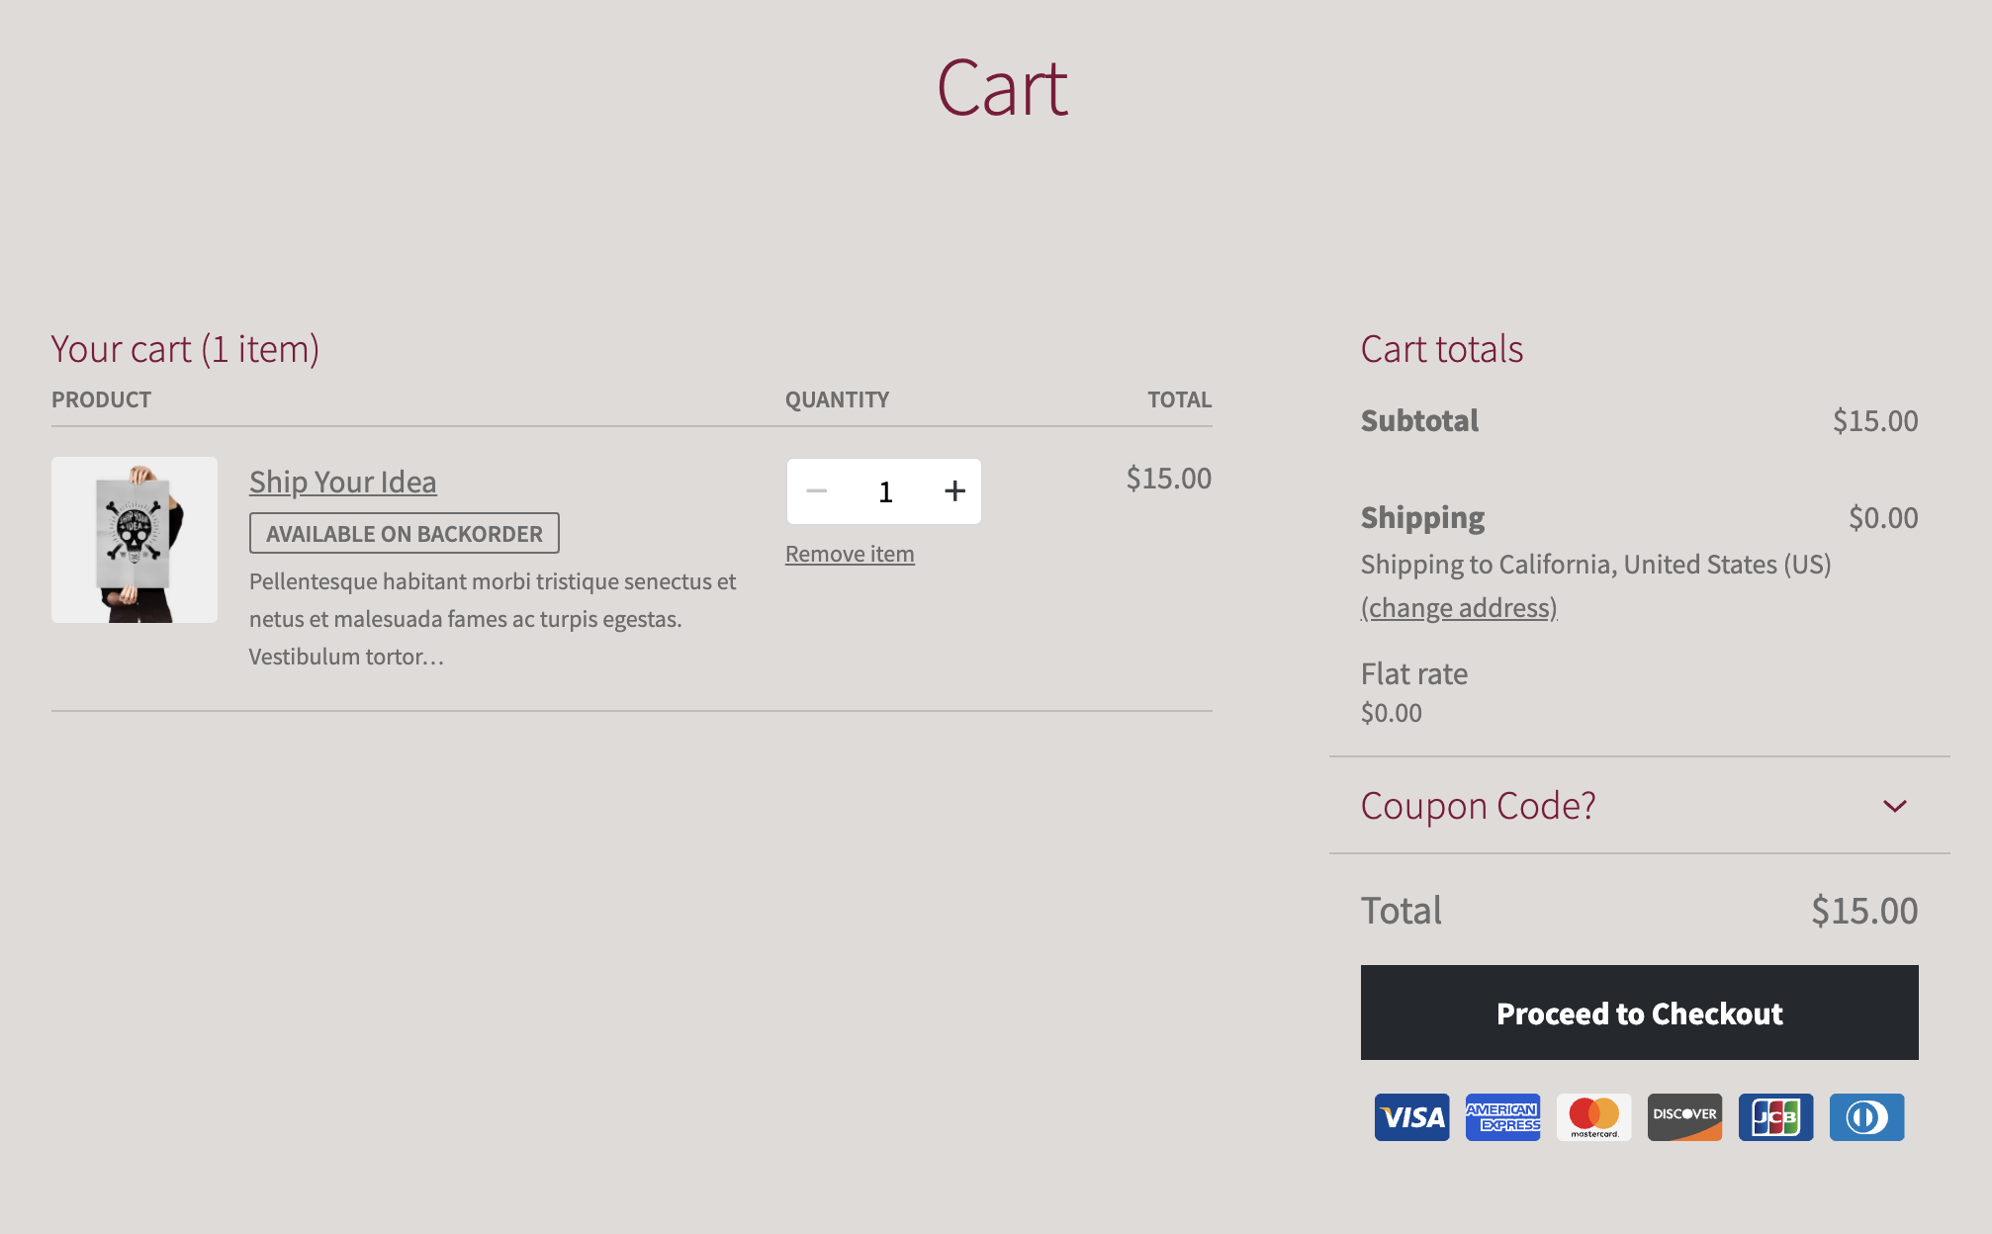The image size is (1992, 1234).
Task: Click the Proceed to Checkout button
Action: [x=1639, y=1013]
